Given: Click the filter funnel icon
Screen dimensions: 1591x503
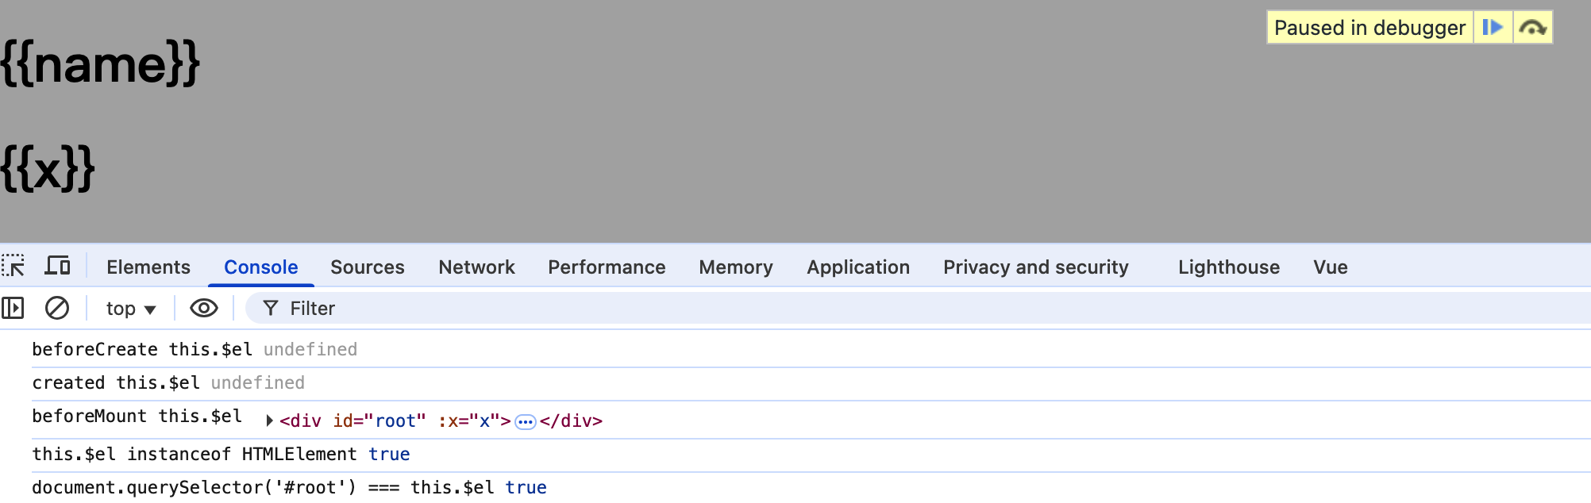Looking at the screenshot, I should (271, 308).
